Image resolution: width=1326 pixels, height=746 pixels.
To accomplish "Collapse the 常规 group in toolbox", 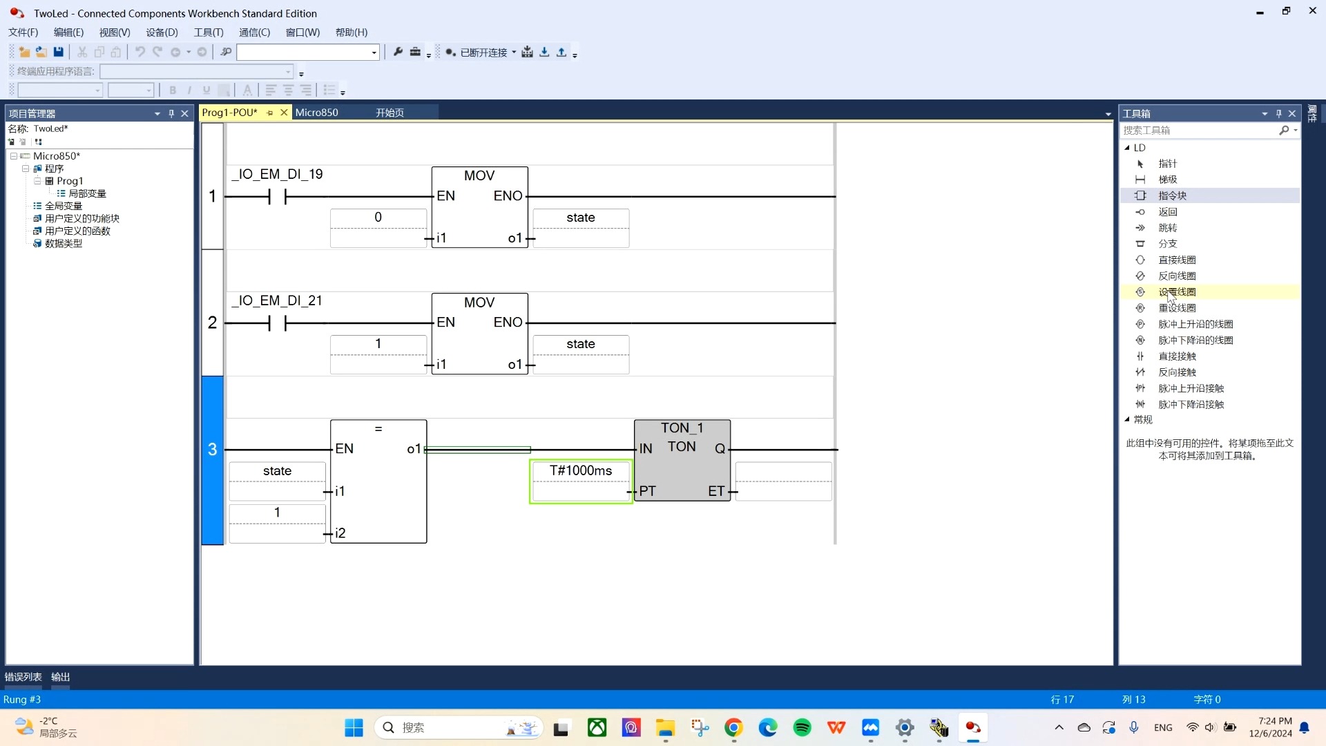I will [1127, 419].
